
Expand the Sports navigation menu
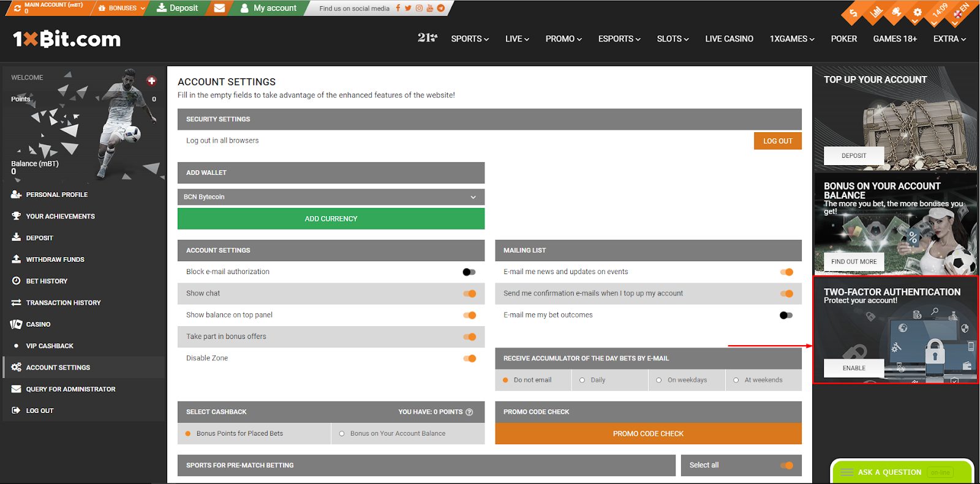pos(470,39)
